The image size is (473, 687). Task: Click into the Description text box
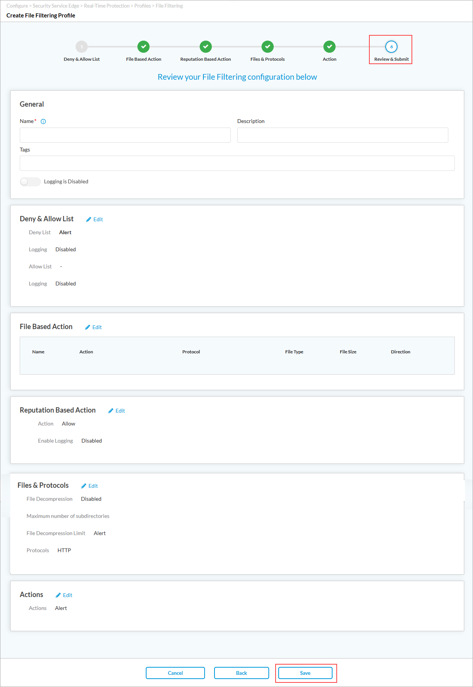[342, 135]
